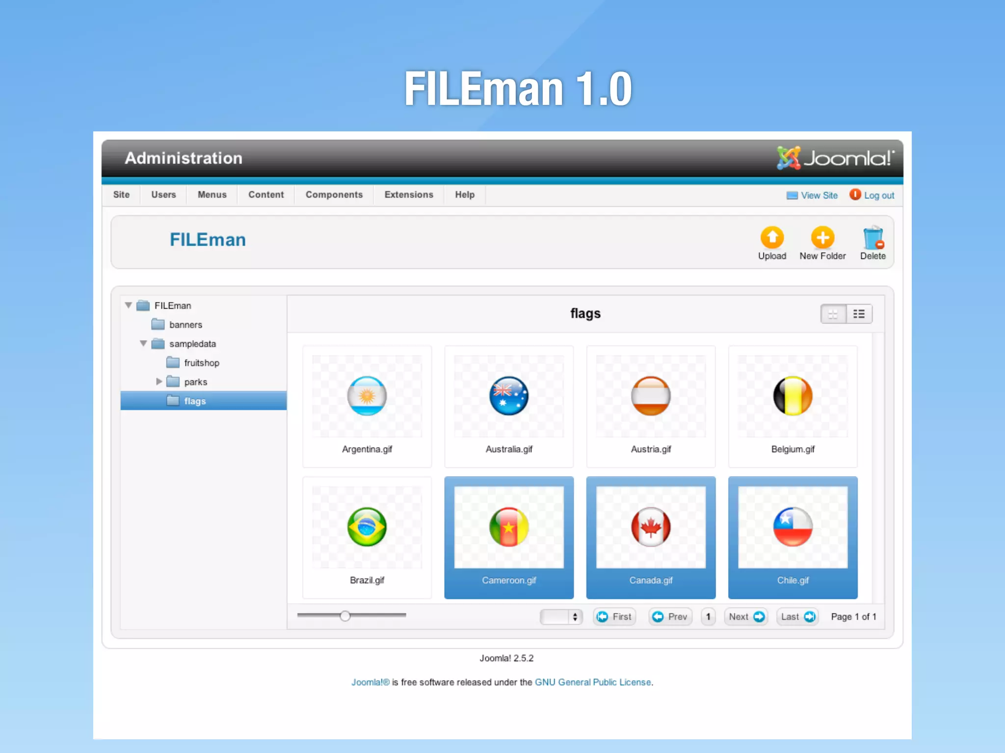Open the Users menu
Viewport: 1005px width, 753px height.
tap(163, 195)
